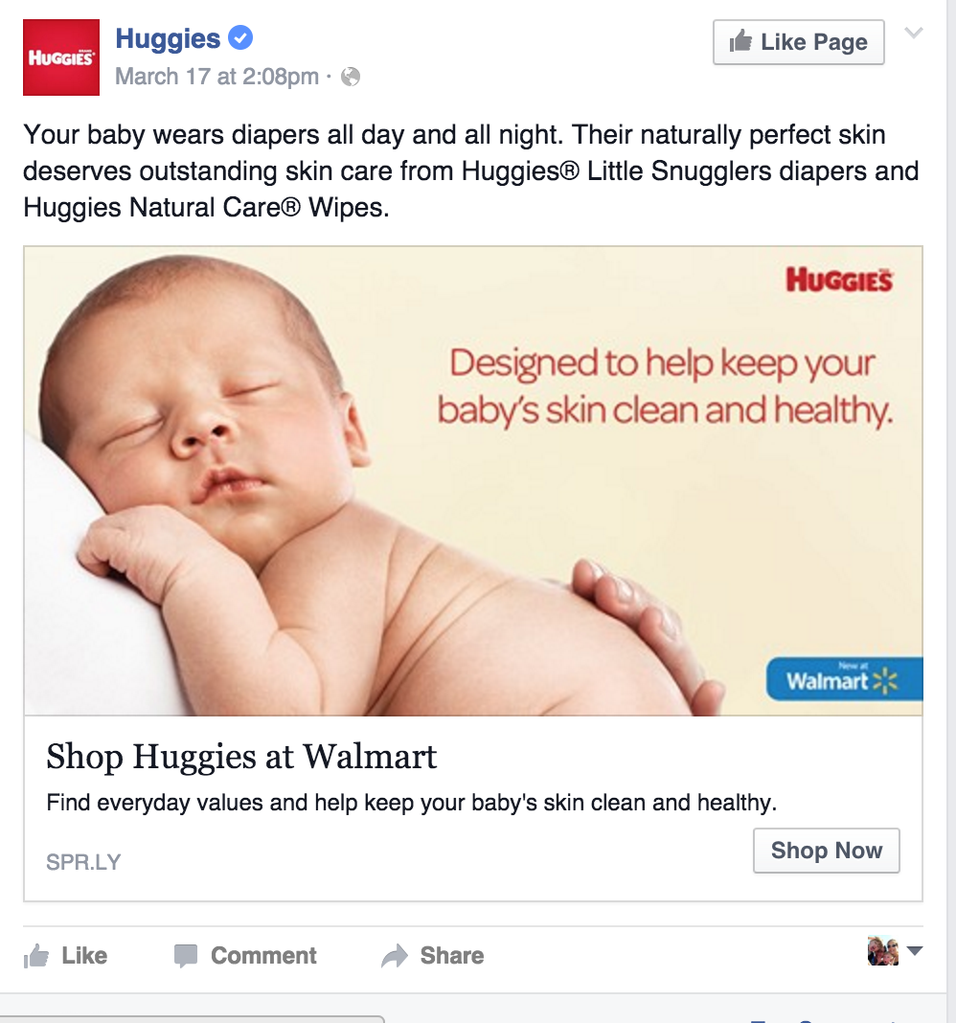The image size is (956, 1023).
Task: Click the globe public-audience icon
Action: [x=351, y=77]
